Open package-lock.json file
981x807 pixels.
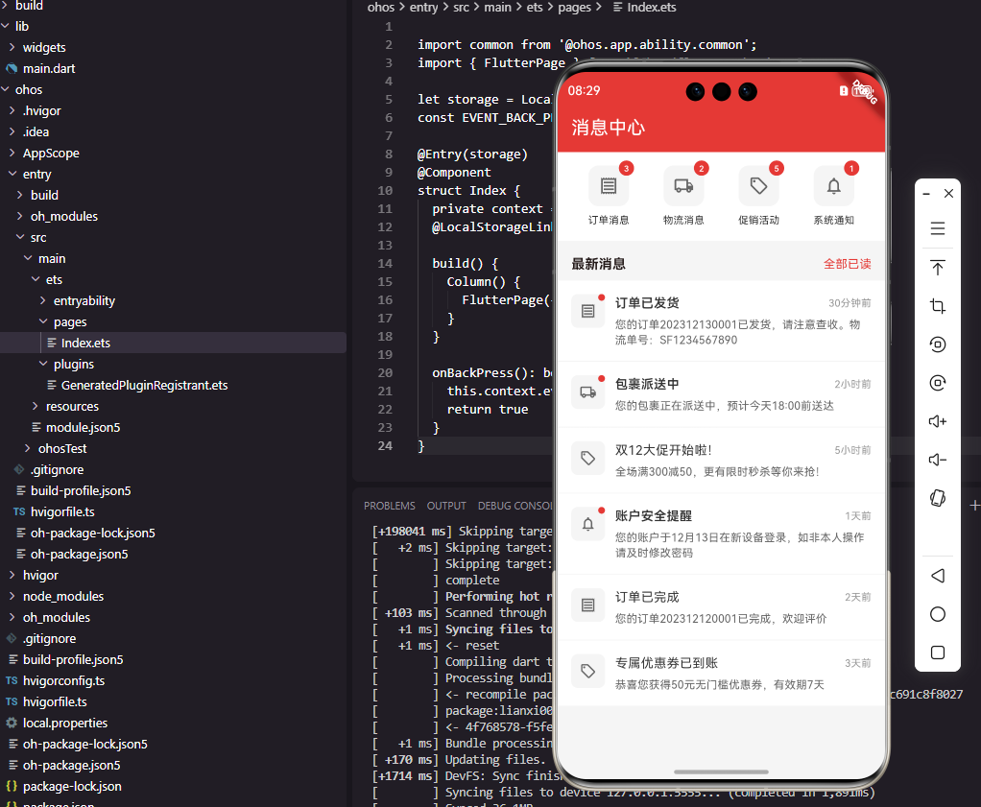pos(72,786)
